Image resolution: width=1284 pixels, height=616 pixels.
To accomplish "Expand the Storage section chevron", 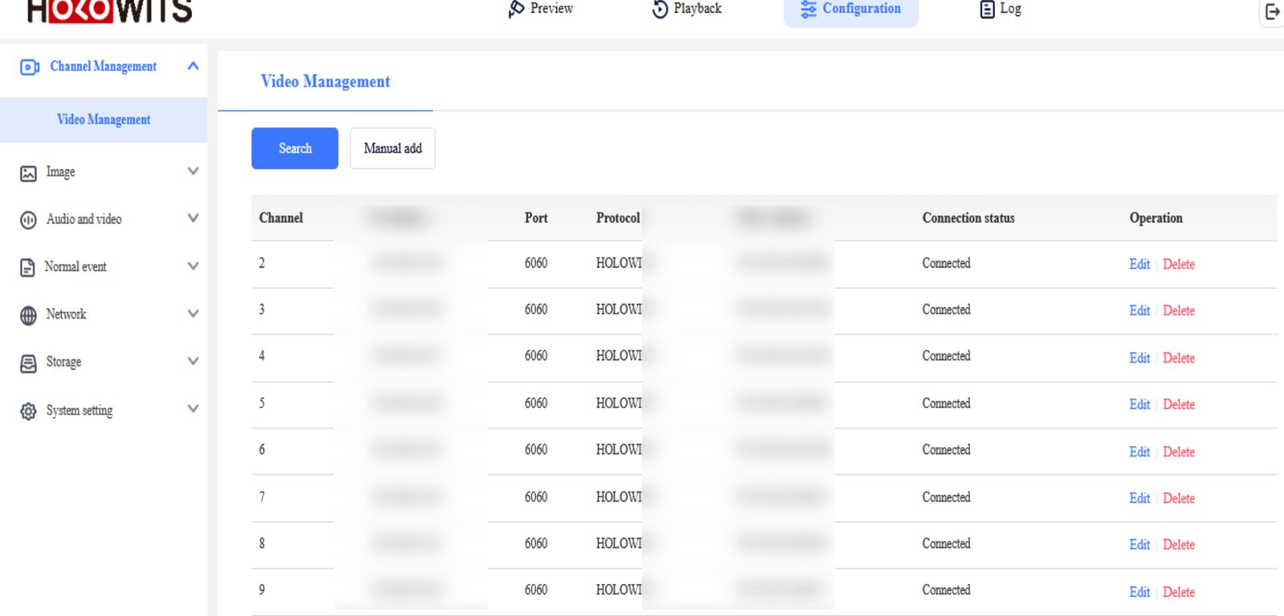I will pos(193,361).
